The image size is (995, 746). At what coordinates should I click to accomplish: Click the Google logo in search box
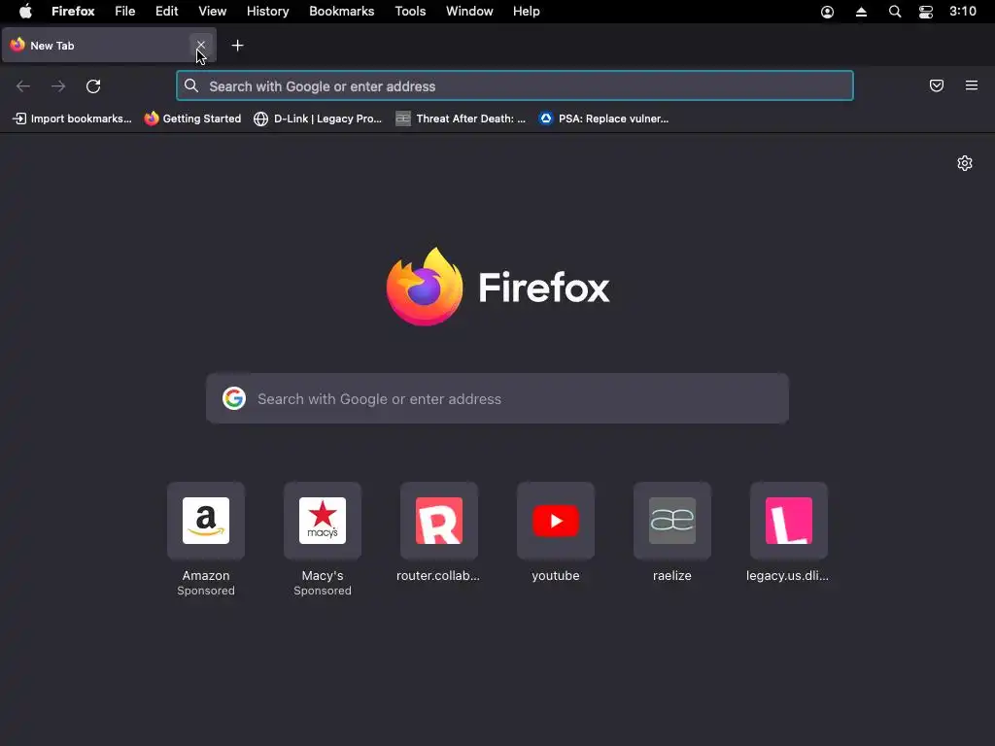click(234, 398)
